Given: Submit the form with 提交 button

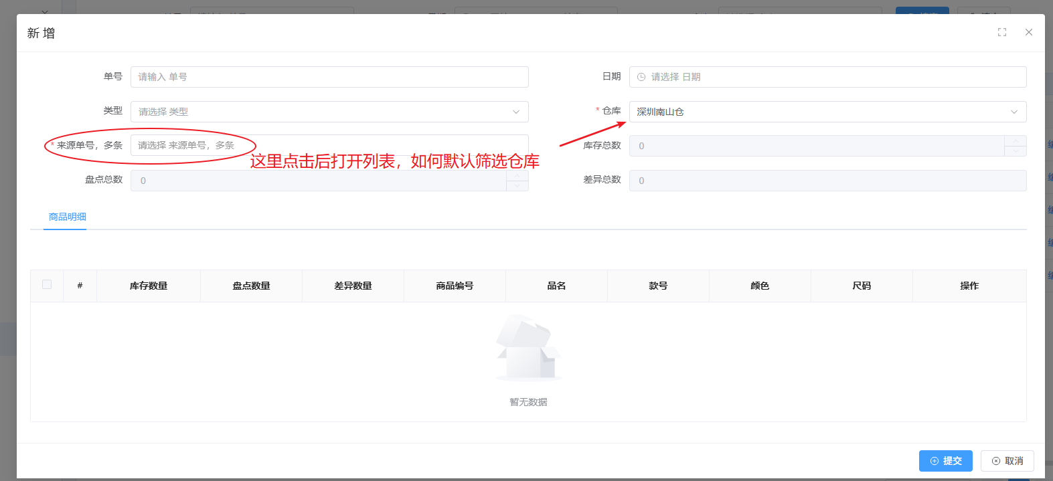Looking at the screenshot, I should tap(945, 461).
